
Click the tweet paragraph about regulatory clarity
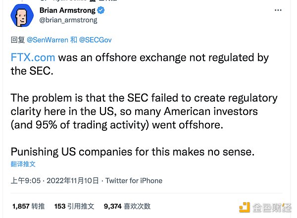(x=144, y=111)
